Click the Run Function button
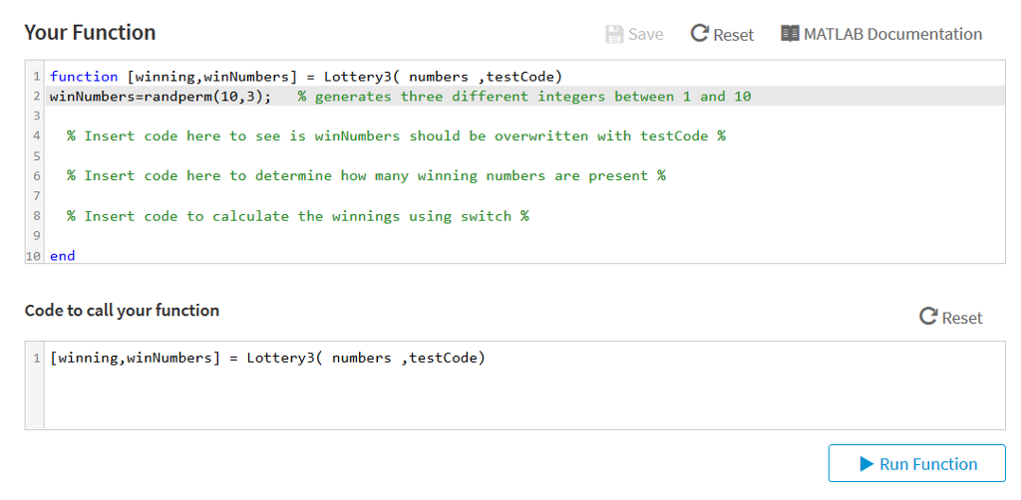The height and width of the screenshot is (500, 1021). 917,463
